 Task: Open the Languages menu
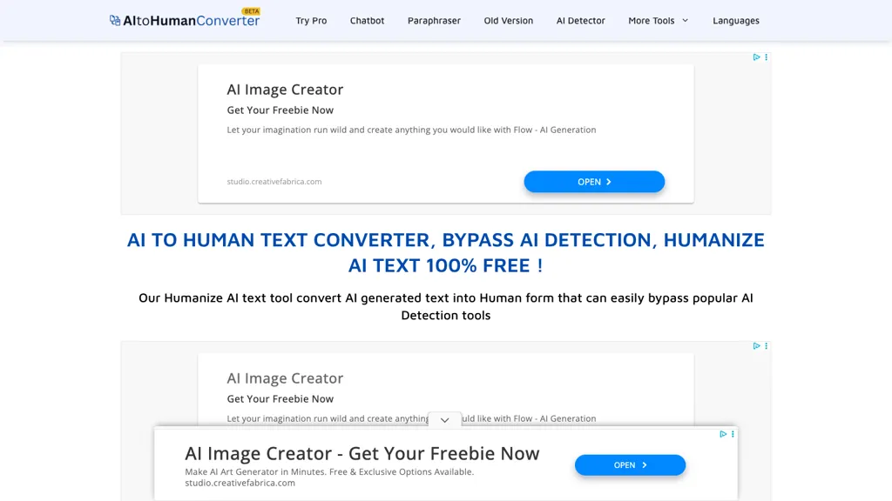(736, 20)
